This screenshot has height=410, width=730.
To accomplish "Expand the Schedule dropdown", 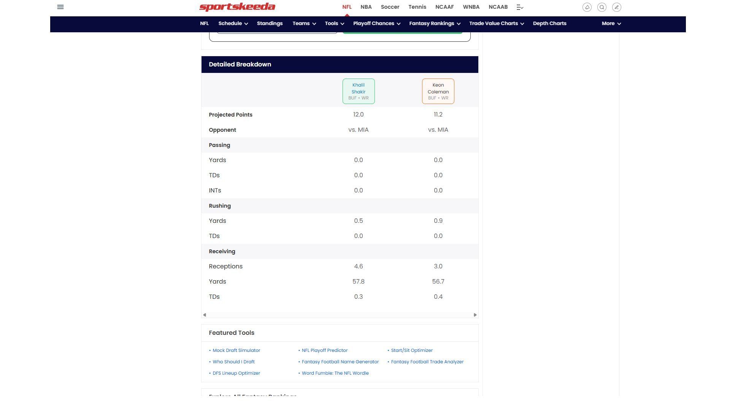I will pos(233,24).
